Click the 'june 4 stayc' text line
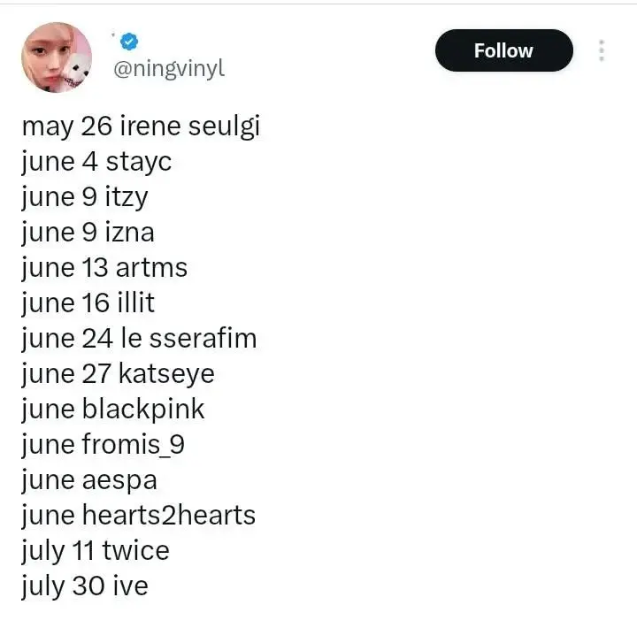 coord(96,161)
